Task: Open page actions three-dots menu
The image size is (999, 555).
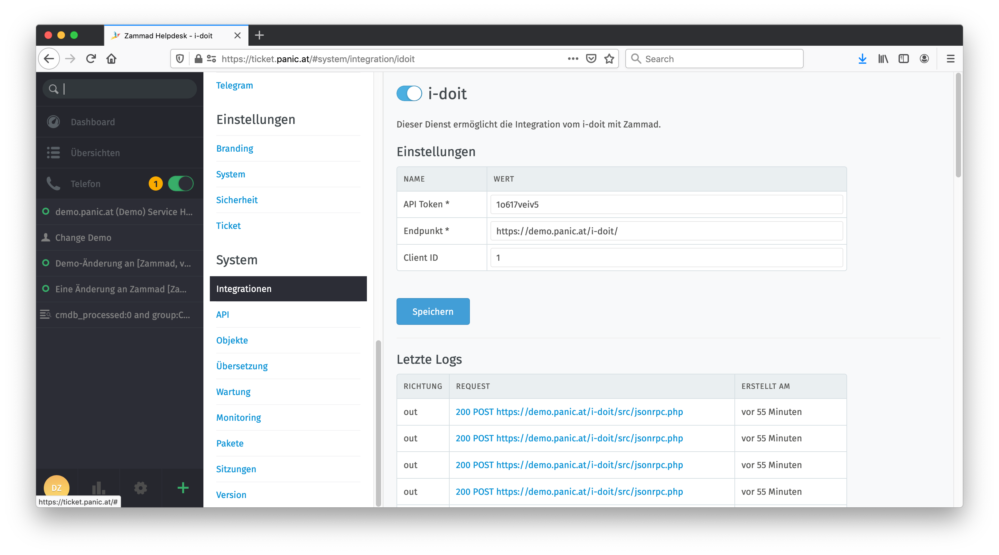Action: coord(573,59)
